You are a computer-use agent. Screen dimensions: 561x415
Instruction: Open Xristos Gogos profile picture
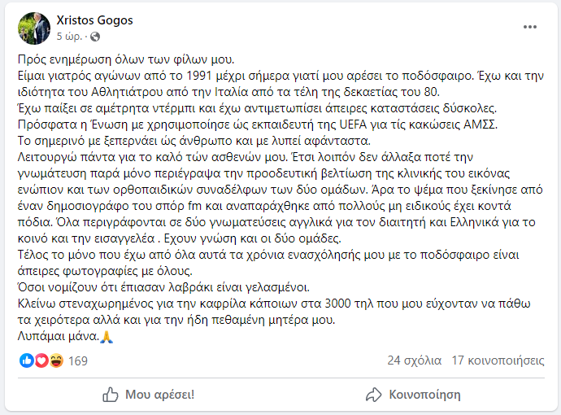tap(33, 28)
